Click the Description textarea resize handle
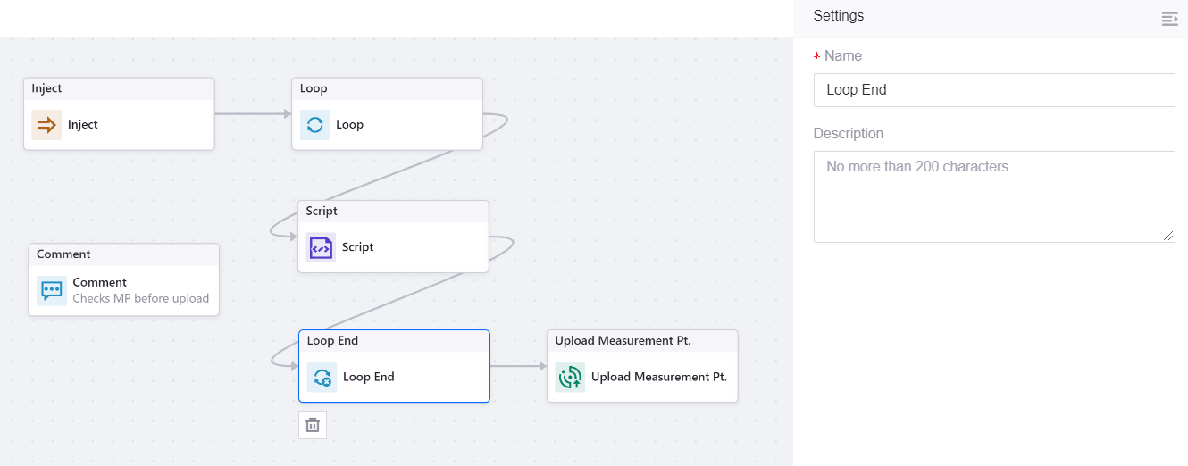This screenshot has height=466, width=1188. coord(1169,237)
